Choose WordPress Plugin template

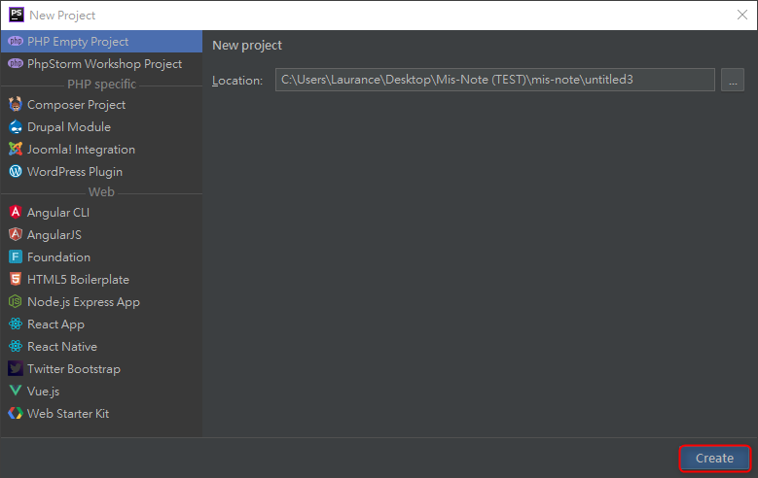coord(101,171)
